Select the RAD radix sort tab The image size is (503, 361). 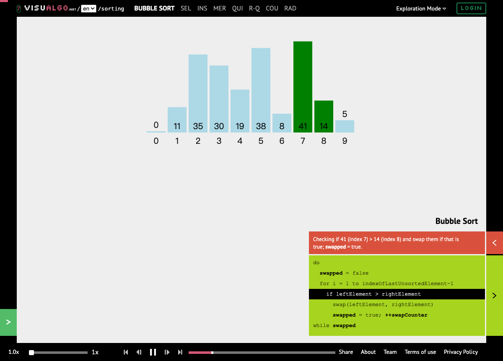tap(290, 8)
